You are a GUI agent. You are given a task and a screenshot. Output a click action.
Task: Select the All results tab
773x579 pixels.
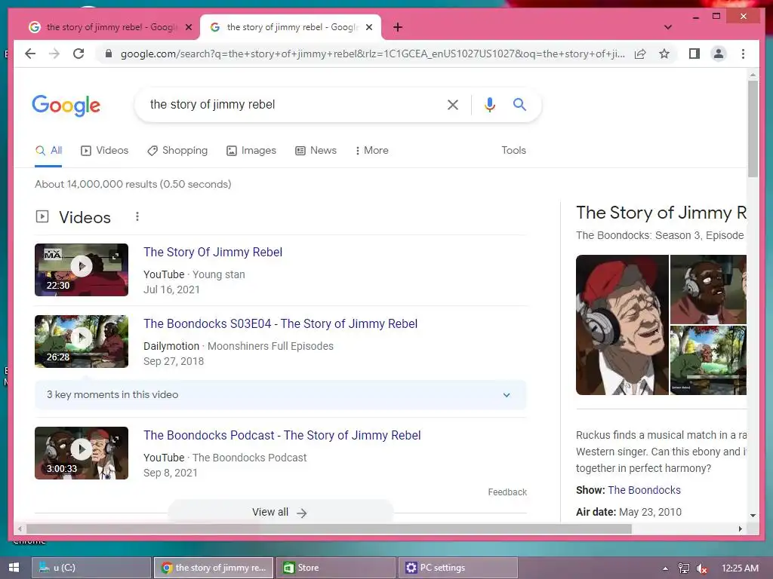[48, 151]
